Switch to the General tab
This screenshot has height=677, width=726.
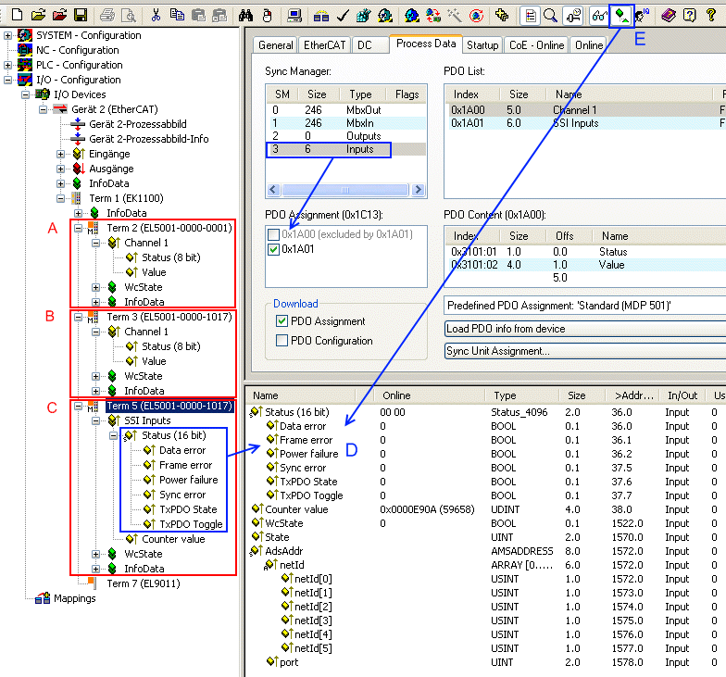click(x=276, y=44)
